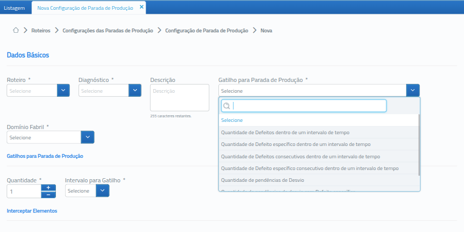Open Configurações das Paradas de Produção breadcrumb
Screen dimensions: 464x232
(x=108, y=31)
